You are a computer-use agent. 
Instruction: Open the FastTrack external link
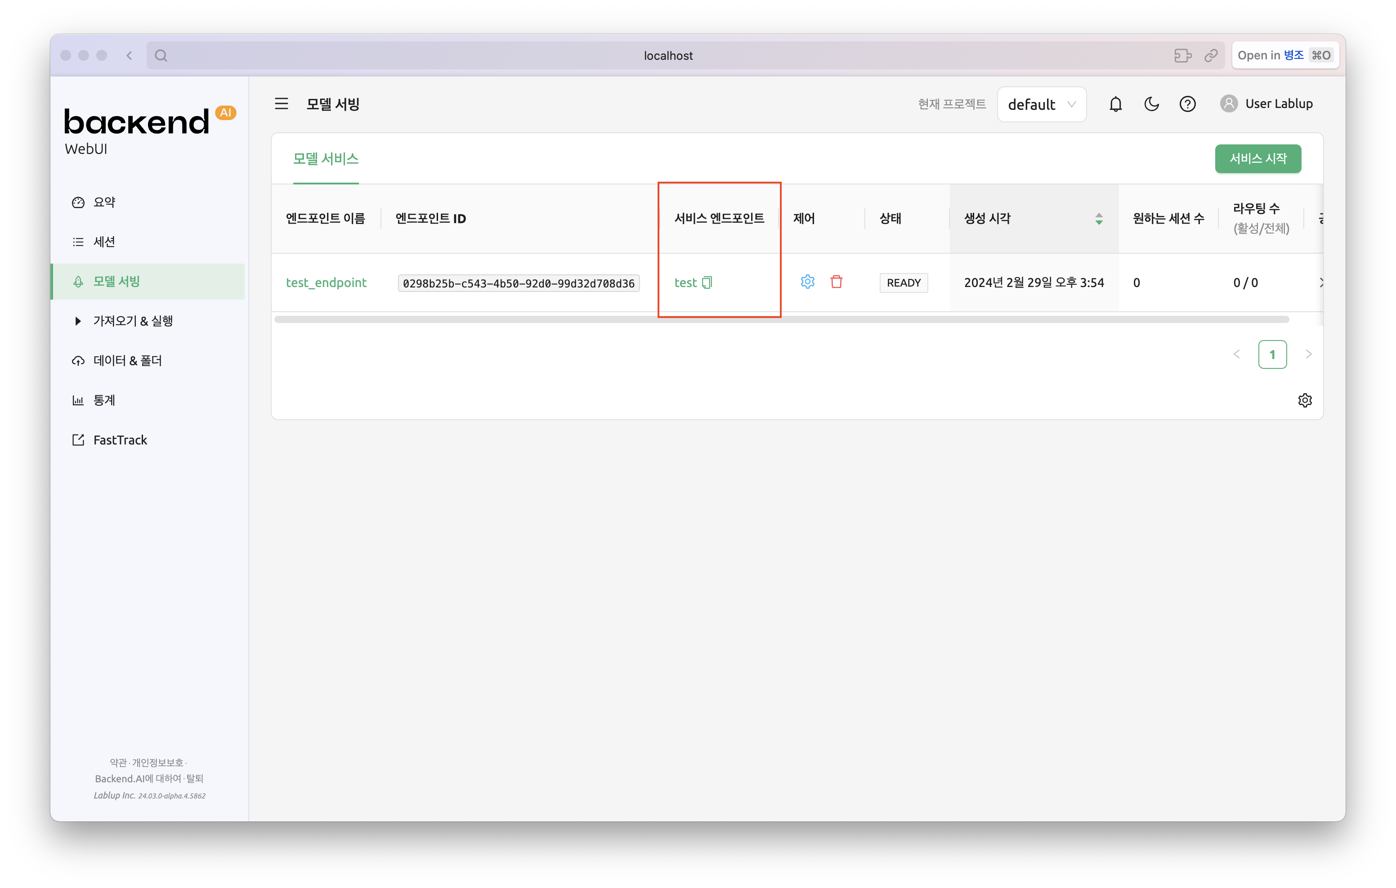click(x=120, y=440)
